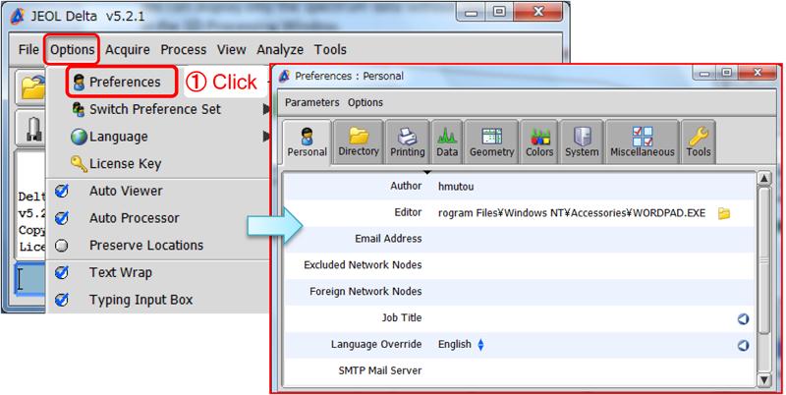Click the JEOL Delta title bar logo
This screenshot has height=395, width=786.
click(x=19, y=16)
